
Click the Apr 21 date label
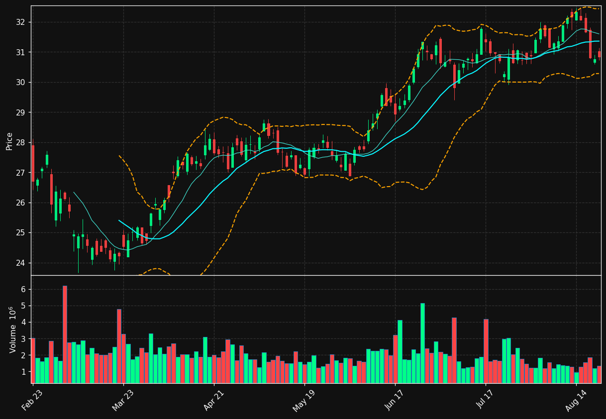pos(213,400)
